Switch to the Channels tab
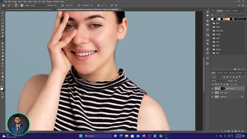This screenshot has height=139, width=247. [220, 73]
